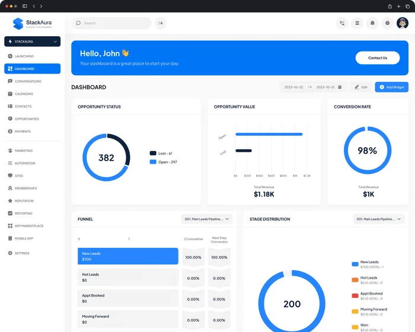Click the Reputation star icon
Viewport: 415px width, 332px height.
coord(10,201)
